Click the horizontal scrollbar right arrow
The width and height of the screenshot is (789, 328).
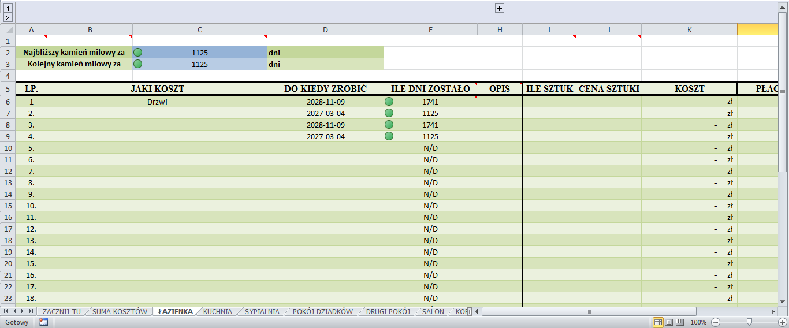[773, 312]
